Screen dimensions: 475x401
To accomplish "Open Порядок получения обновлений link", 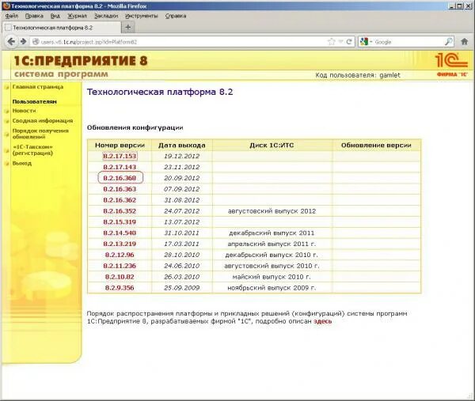I will coord(40,134).
